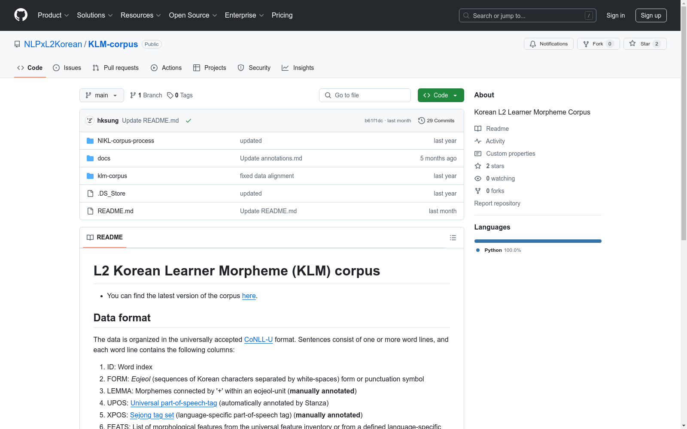Click the GitHub logo icon
Image resolution: width=687 pixels, height=429 pixels.
[x=21, y=15]
